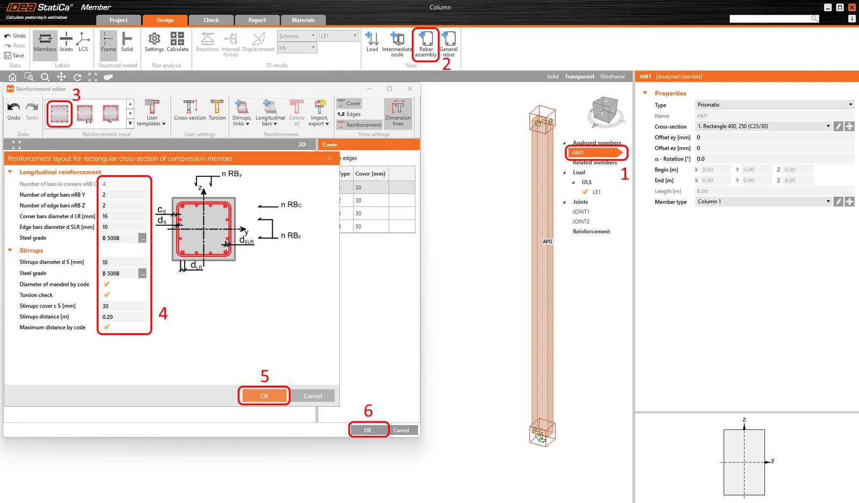Click Cancel in the Reinforcement editor
The image size is (859, 503).
pos(401,430)
